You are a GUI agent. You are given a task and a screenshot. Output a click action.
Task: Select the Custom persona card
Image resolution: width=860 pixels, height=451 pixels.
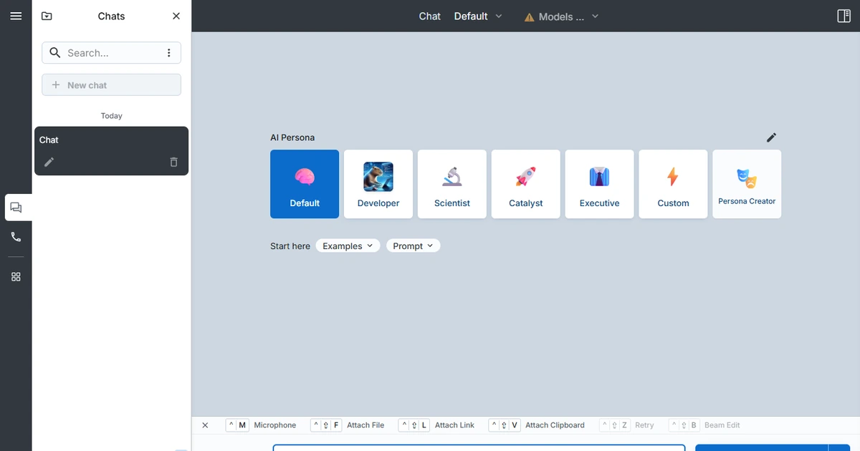coord(674,184)
